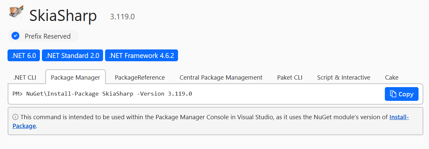The width and height of the screenshot is (429, 149).
Task: Click the .NET 6.0 framework badge
Action: (24, 56)
